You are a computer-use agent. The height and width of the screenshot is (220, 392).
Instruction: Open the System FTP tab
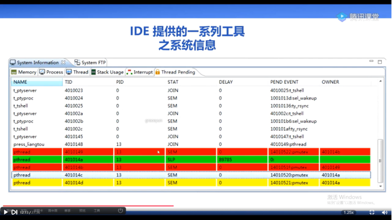pyautogui.click(x=91, y=62)
